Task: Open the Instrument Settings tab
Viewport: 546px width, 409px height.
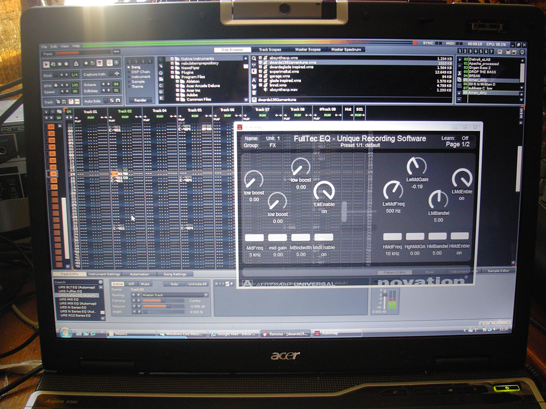Action: [104, 274]
